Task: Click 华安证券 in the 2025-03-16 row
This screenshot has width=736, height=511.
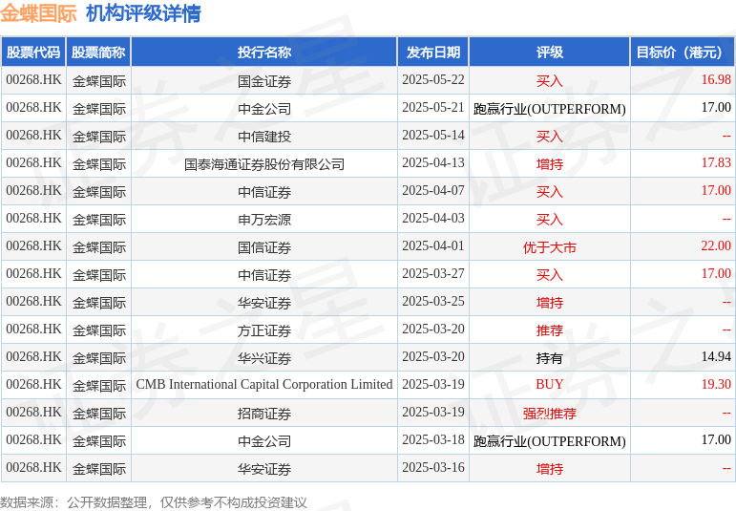Action: 264,469
